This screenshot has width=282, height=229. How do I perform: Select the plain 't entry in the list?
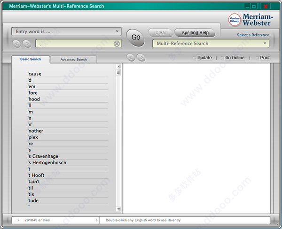click(x=67, y=169)
